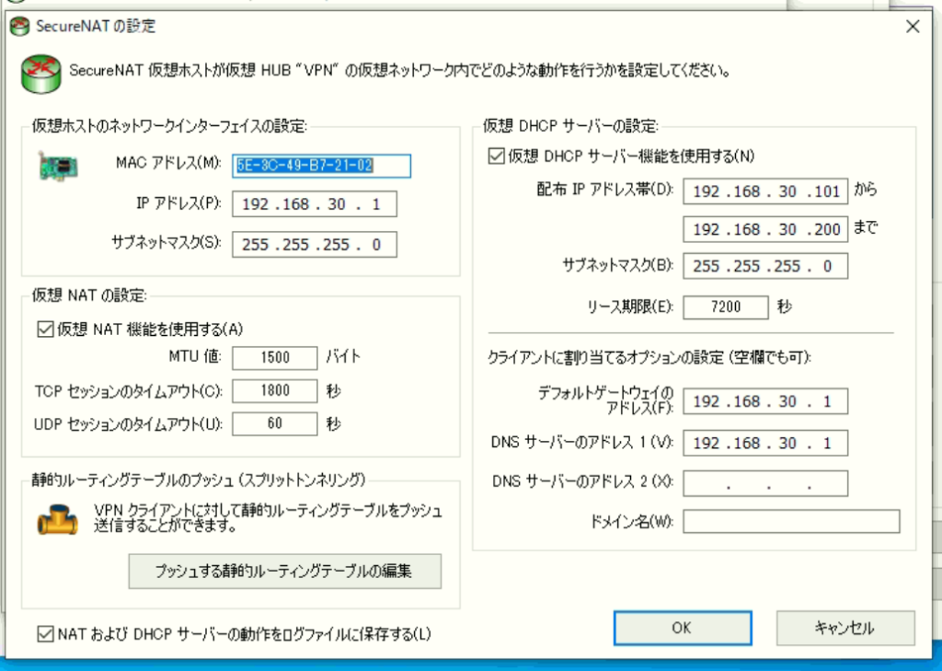Click the 'TCP セッションのタイムアウト(C):' label
The height and width of the screenshot is (671, 942).
(129, 391)
